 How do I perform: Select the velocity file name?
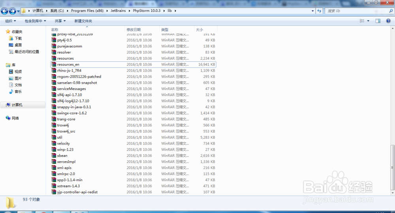coord(64,143)
